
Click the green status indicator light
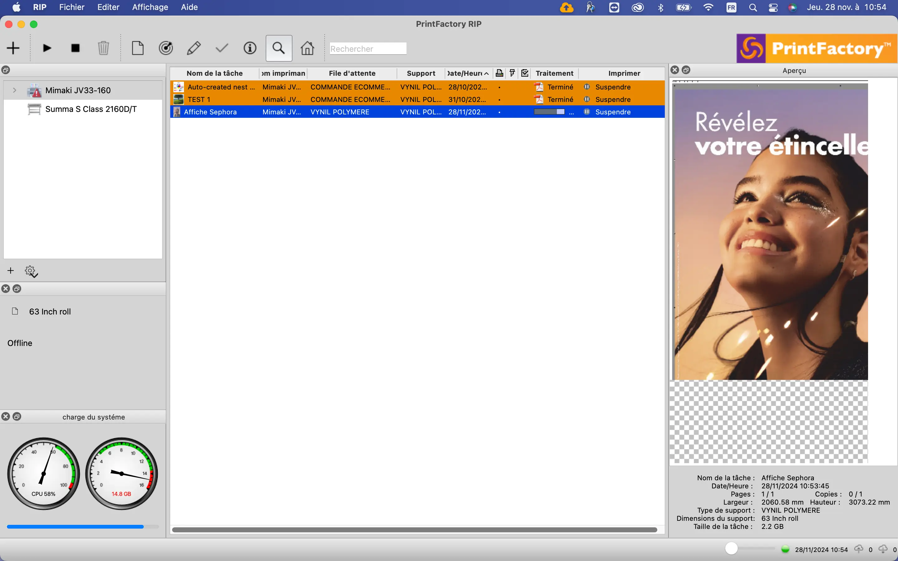click(785, 549)
